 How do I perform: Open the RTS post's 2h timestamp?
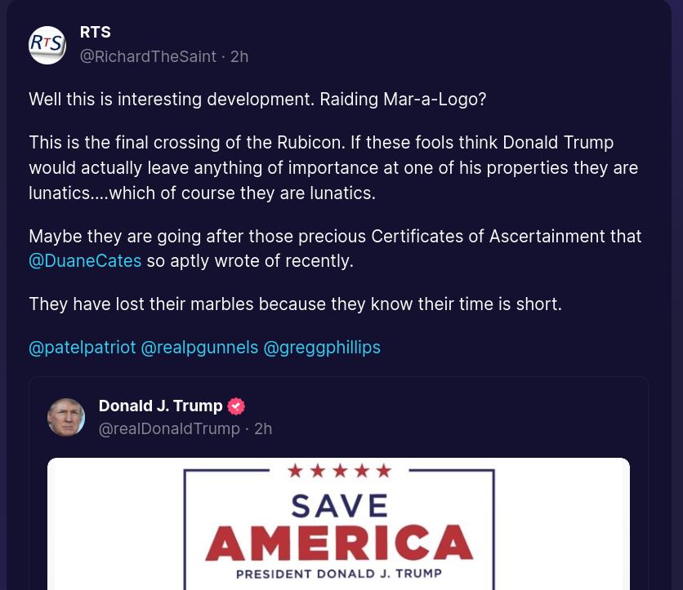point(239,56)
